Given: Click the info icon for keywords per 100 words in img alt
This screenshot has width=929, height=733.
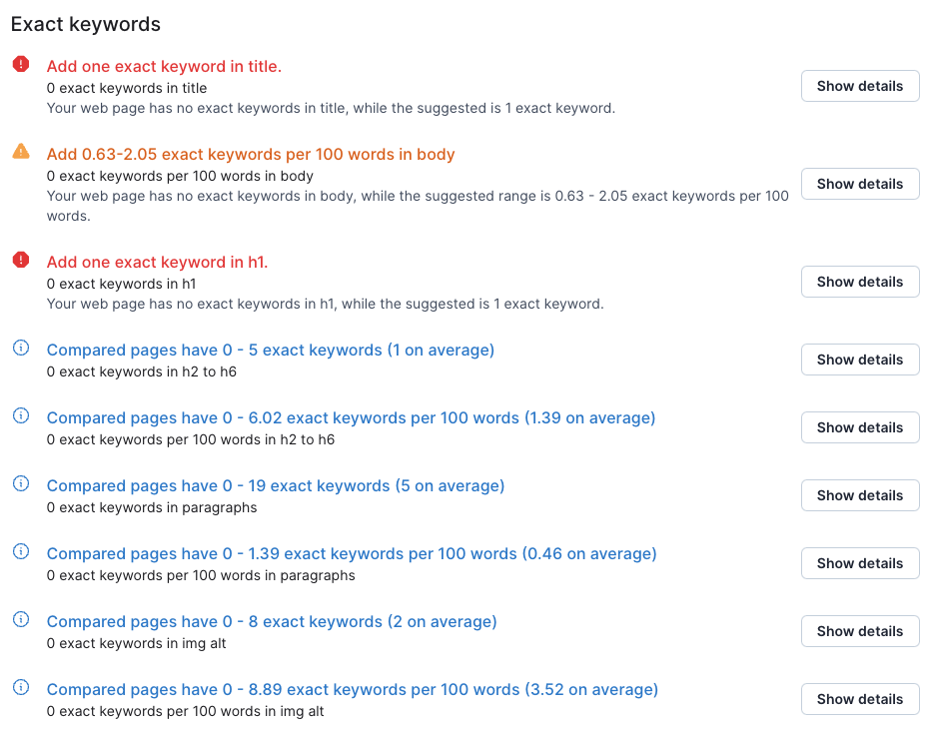Looking at the screenshot, I should pyautogui.click(x=21, y=687).
